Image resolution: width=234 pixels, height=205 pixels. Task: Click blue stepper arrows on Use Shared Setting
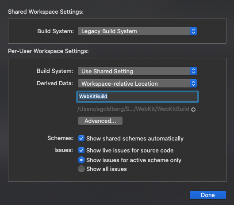point(193,71)
